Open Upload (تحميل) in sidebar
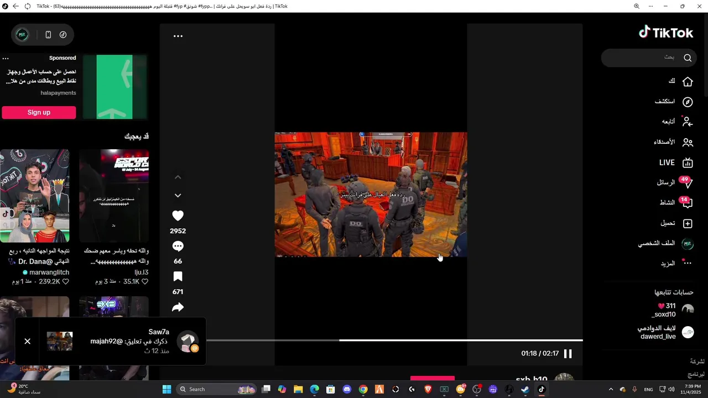This screenshot has height=398, width=708. (676, 223)
